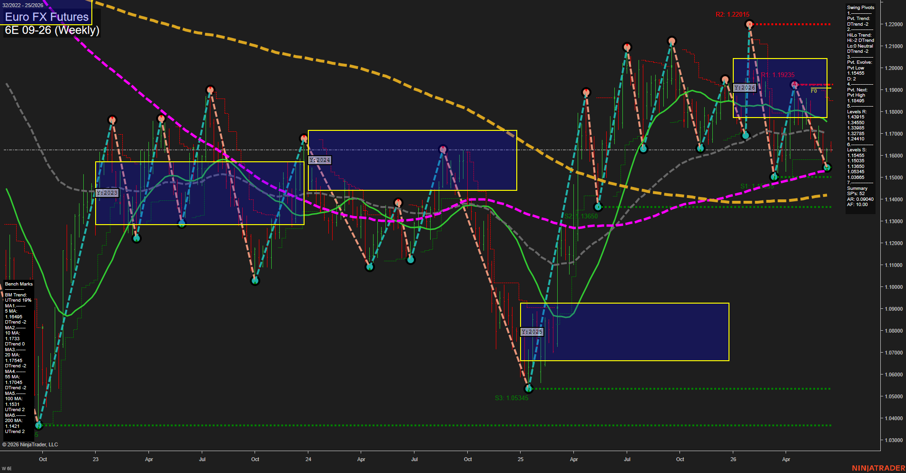Select the S2: 1.13650 support label
This screenshot has width=906, height=473.
coord(581,216)
